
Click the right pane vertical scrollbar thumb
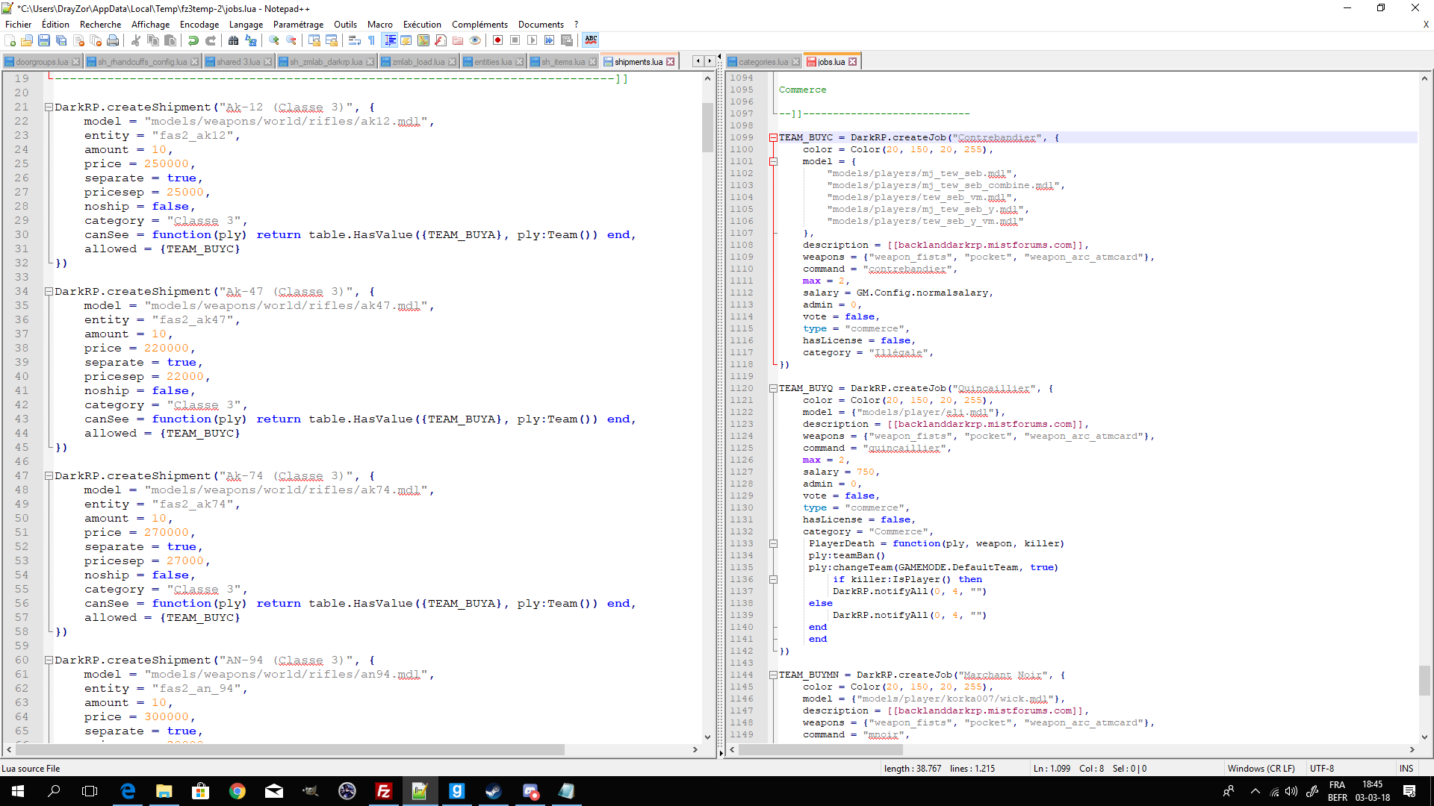coord(1424,680)
